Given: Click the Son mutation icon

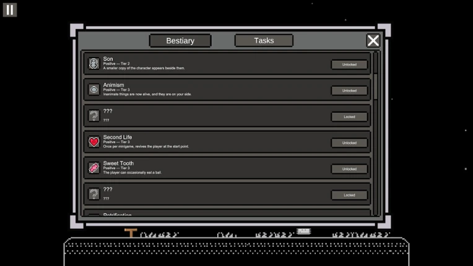Looking at the screenshot, I should pyautogui.click(x=94, y=64).
